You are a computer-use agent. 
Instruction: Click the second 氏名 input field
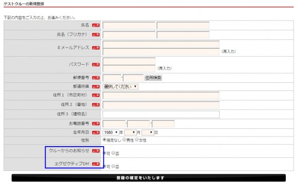[x=183, y=25]
